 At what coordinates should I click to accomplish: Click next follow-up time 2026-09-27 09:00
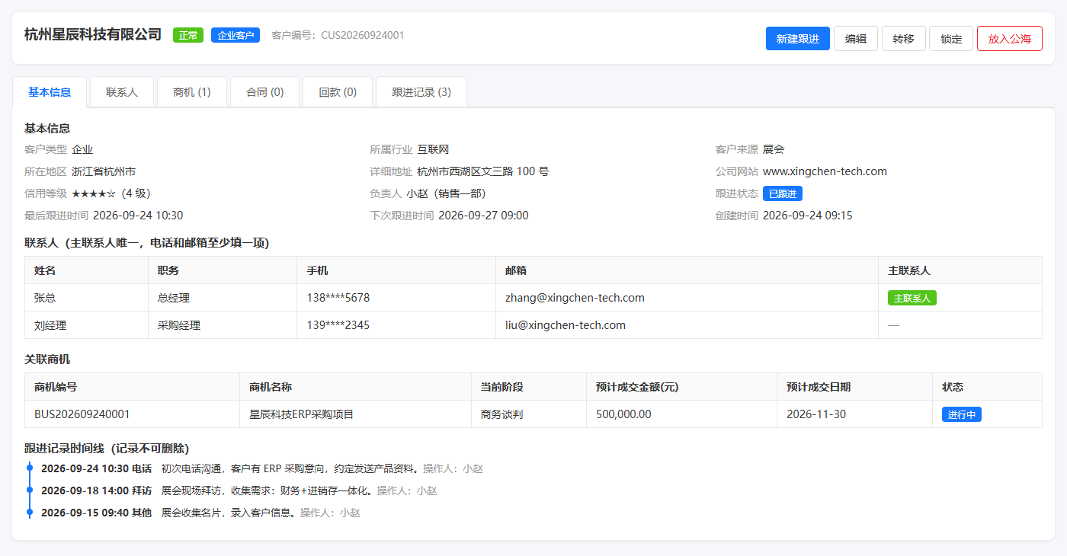click(x=483, y=216)
